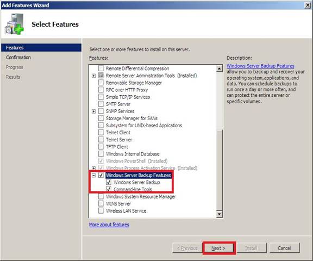Viewport: 313px width, 261px height.
Task: Select the Features step in sidebar
Action: (x=41, y=47)
